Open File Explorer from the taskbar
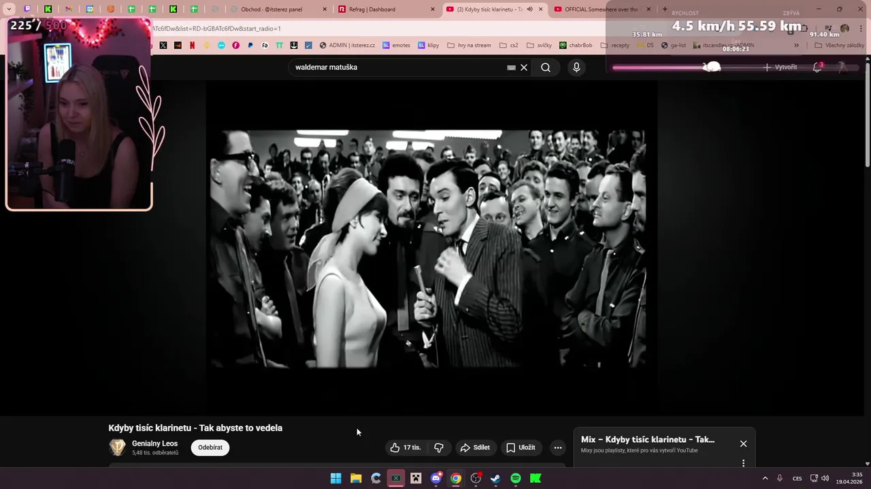 [x=356, y=478]
